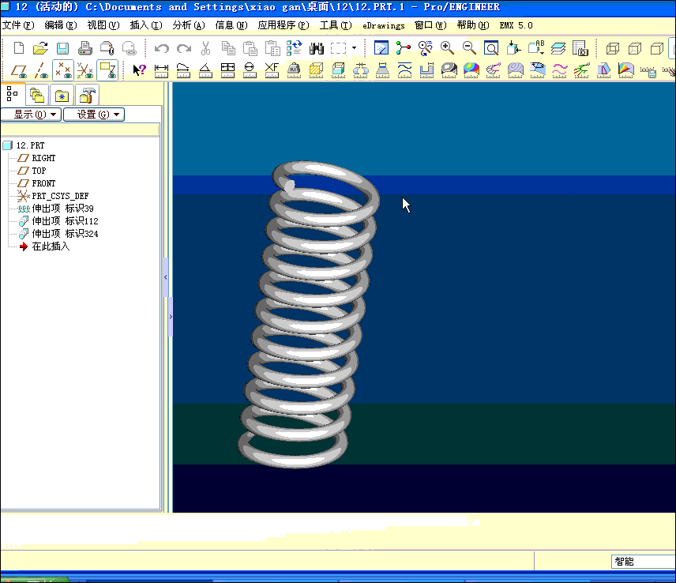Open the layers icon
676x583 pixels.
(x=558, y=48)
